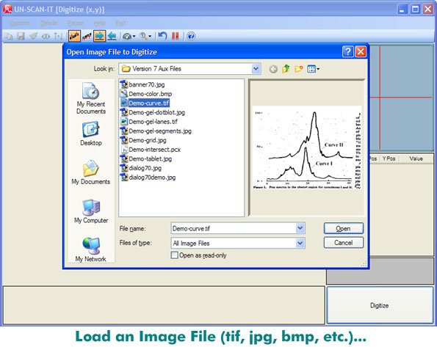Click the Exit menu item
The height and width of the screenshot is (347, 437).
120,23
